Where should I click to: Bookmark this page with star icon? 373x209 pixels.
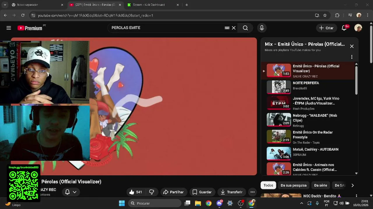tap(325, 15)
